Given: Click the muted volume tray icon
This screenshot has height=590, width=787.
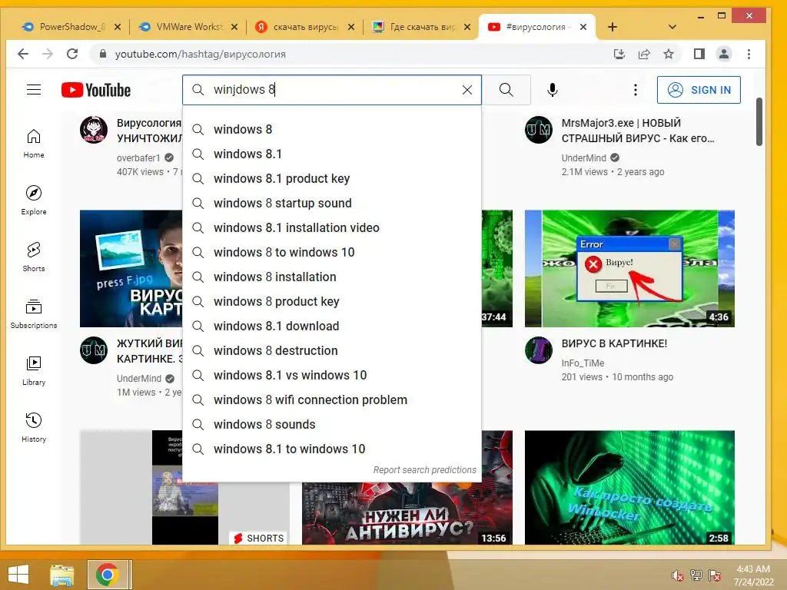Looking at the screenshot, I should pyautogui.click(x=678, y=575).
